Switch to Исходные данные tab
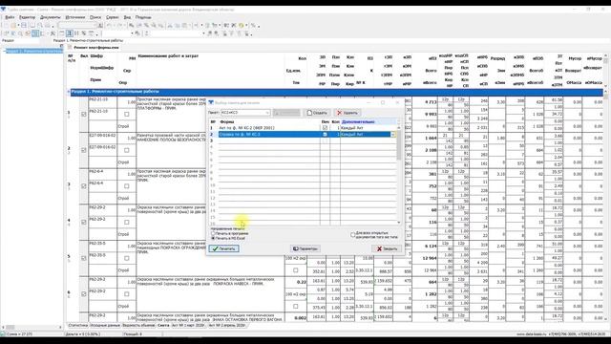Viewport: 611px width, 344px height. 105,325
